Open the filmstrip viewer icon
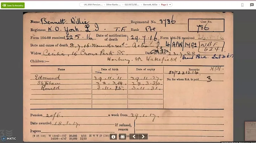Screen dimensions: 256x143 point(122,137)
